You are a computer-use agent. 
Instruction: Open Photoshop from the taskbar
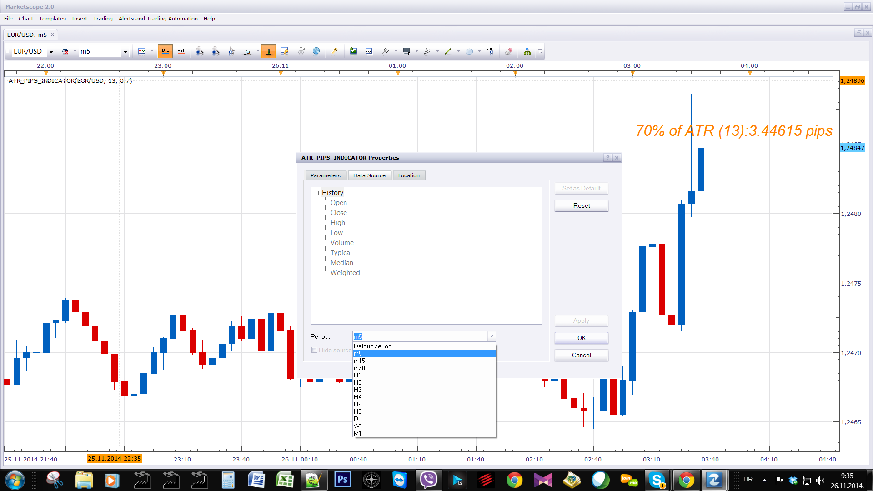[343, 480]
